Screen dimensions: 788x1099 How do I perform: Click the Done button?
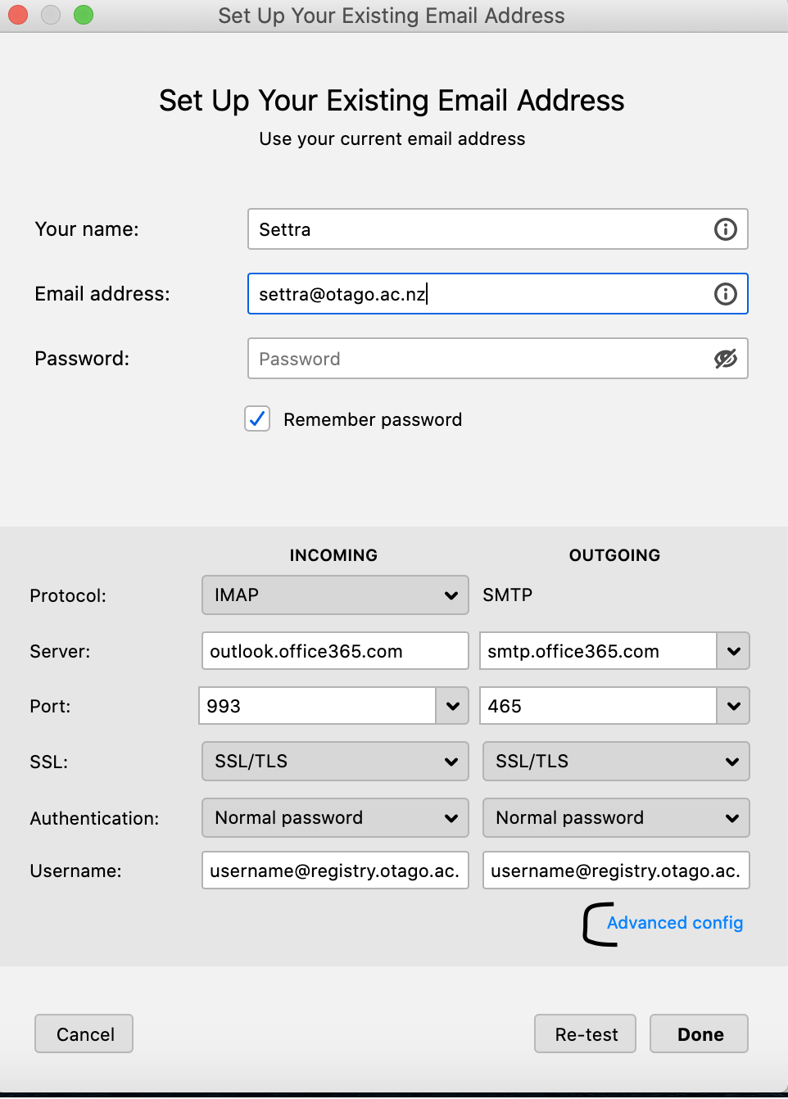(x=700, y=1034)
